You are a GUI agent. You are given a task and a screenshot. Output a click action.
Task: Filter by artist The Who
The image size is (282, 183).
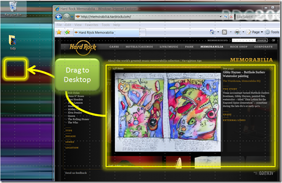pyautogui.click(x=73, y=123)
